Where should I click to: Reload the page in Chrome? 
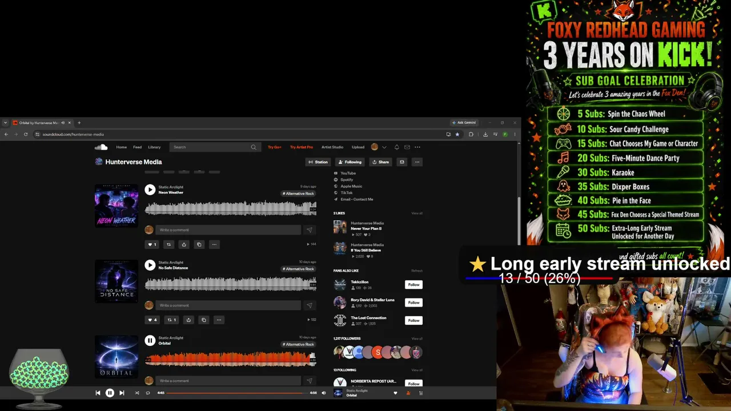(26, 134)
